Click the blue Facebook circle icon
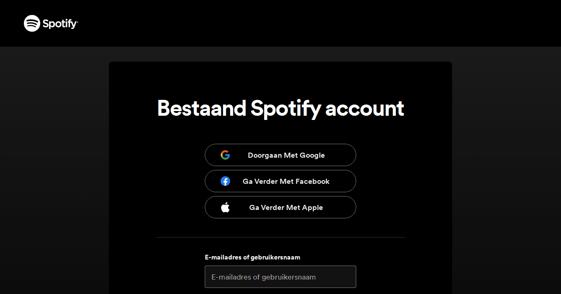Image resolution: width=561 pixels, height=294 pixels. pyautogui.click(x=225, y=181)
